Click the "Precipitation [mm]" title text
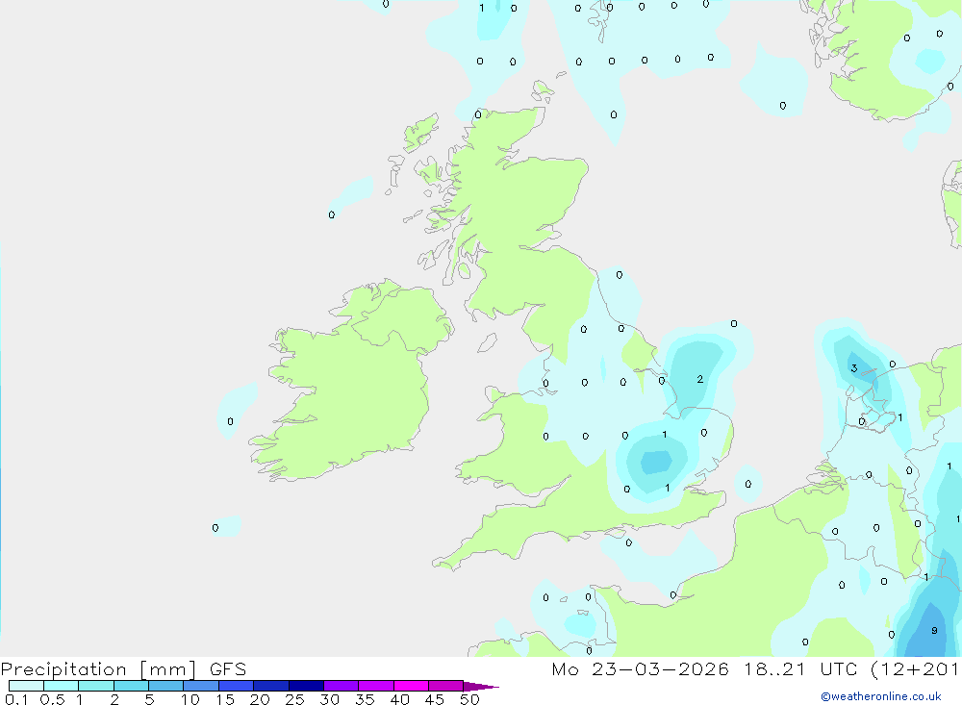 98,669
